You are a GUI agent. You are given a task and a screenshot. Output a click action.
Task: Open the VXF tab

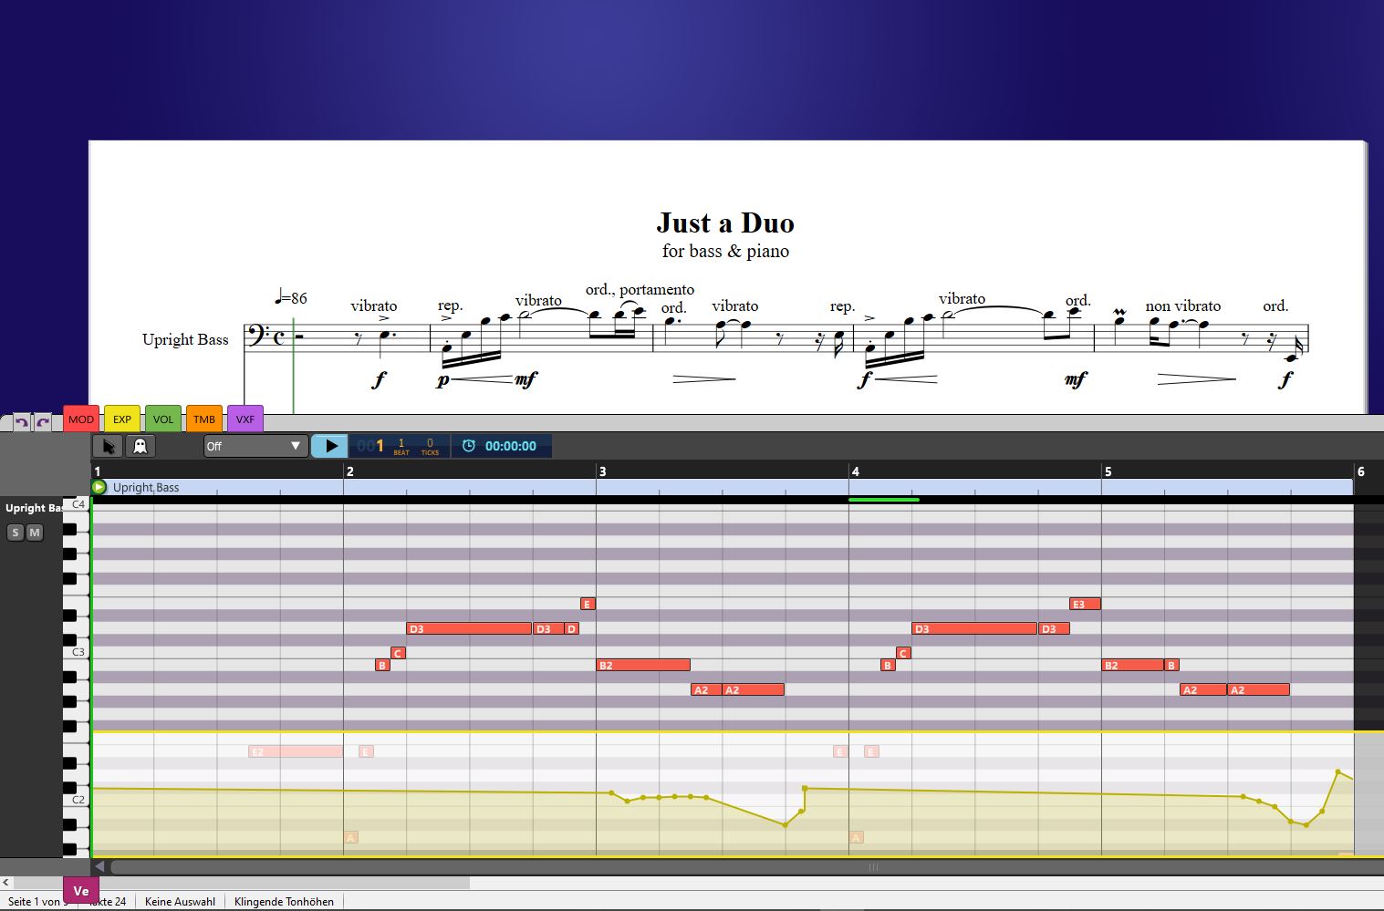point(245,419)
